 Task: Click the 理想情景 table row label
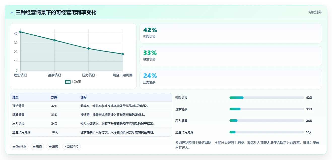pos(18,106)
